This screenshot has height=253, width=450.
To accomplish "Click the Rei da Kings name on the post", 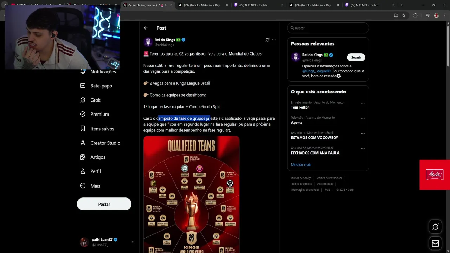I will pyautogui.click(x=165, y=40).
